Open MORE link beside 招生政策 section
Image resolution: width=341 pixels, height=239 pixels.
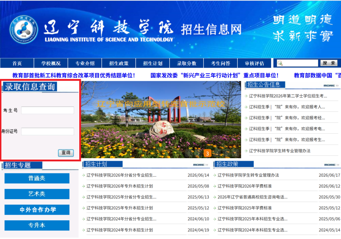pos(332,165)
